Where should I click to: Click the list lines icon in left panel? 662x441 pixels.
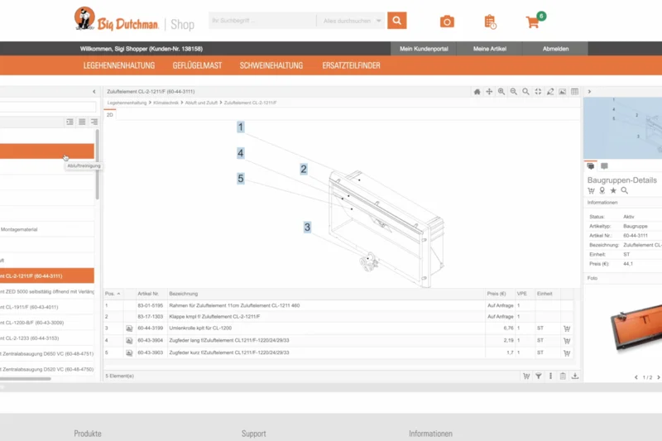82,122
